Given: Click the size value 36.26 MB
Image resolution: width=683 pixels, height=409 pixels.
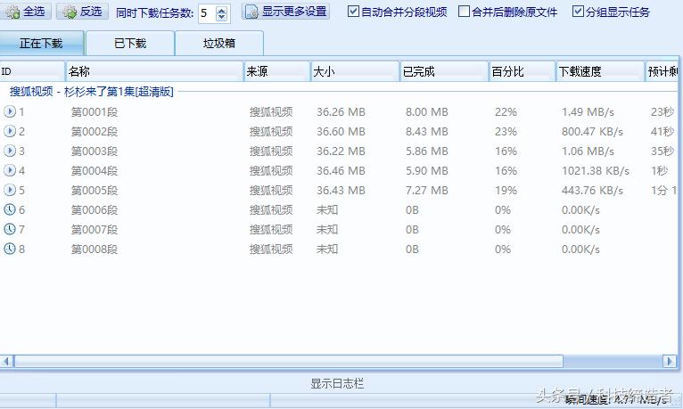Looking at the screenshot, I should pyautogui.click(x=341, y=111).
